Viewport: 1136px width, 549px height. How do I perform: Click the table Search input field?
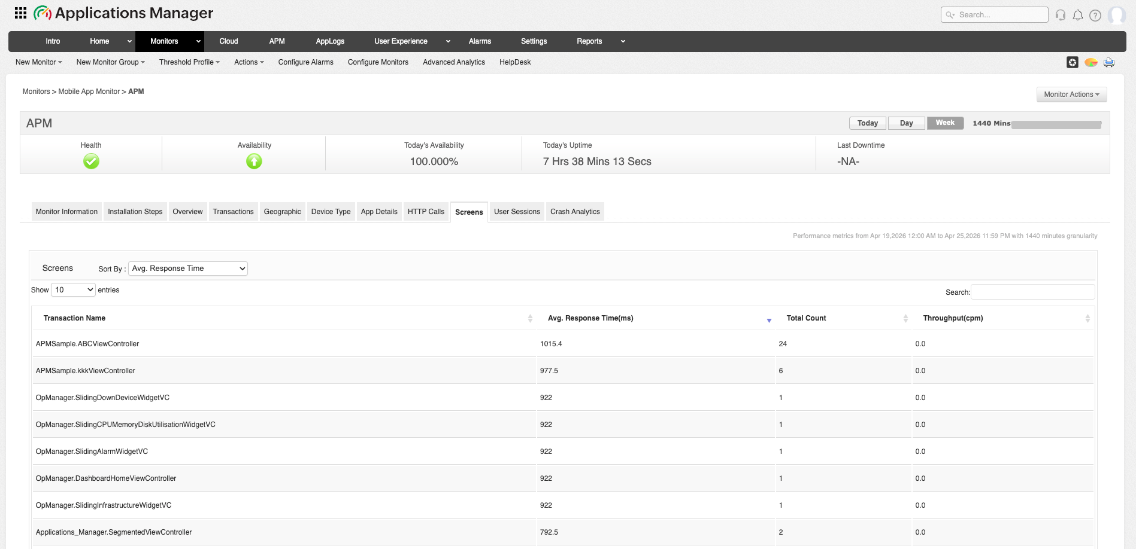coord(1032,292)
